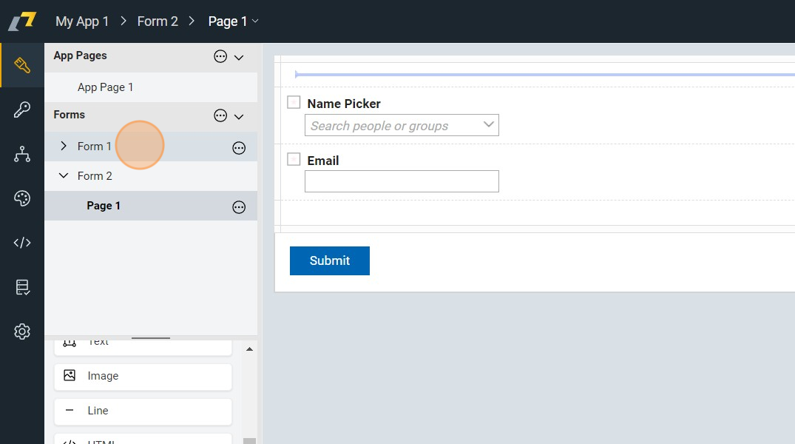The height and width of the screenshot is (444, 795).
Task: Open more options for Page 1
Action: (239, 207)
